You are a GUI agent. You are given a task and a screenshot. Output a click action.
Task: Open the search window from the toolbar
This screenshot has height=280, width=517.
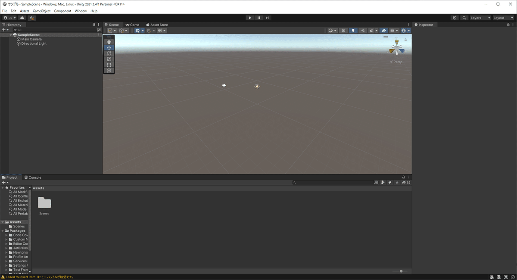point(464,18)
